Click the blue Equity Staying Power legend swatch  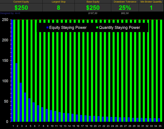tap(47, 28)
